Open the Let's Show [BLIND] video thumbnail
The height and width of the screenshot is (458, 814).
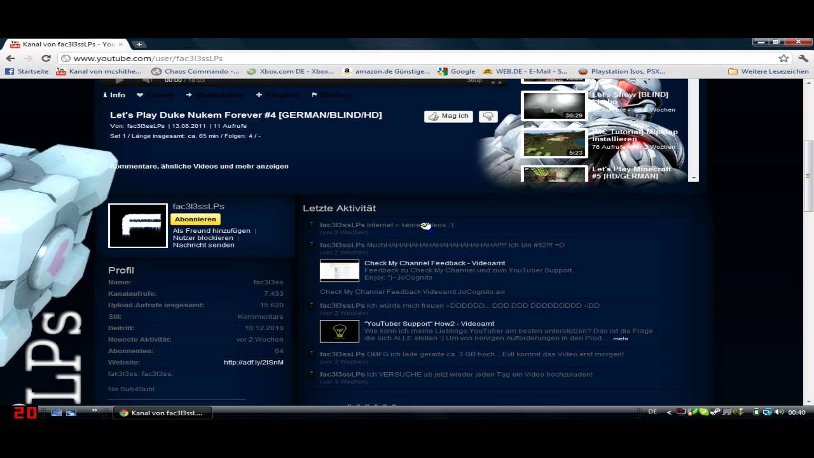tap(553, 106)
